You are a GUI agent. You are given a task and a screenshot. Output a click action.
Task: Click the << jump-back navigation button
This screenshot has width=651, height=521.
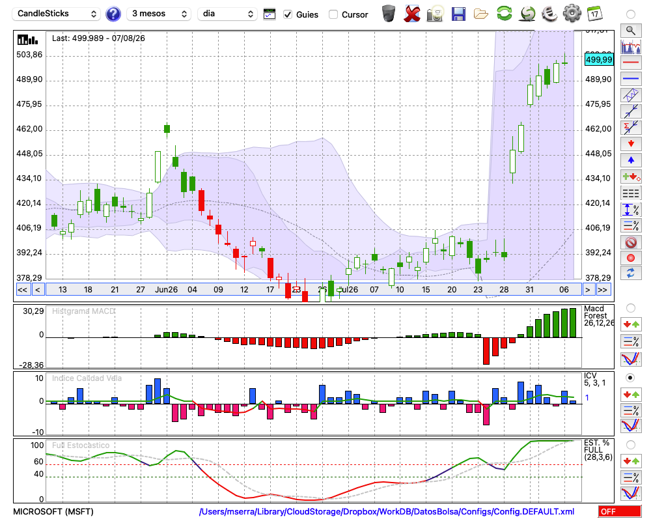tap(22, 290)
